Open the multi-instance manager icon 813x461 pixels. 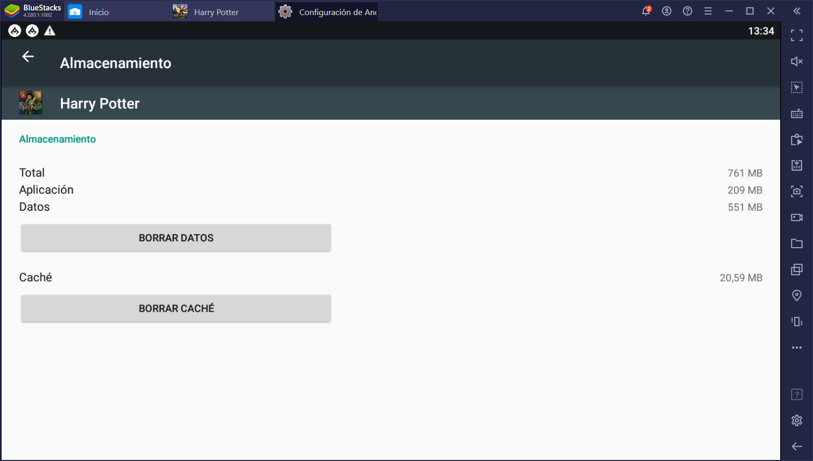click(797, 270)
